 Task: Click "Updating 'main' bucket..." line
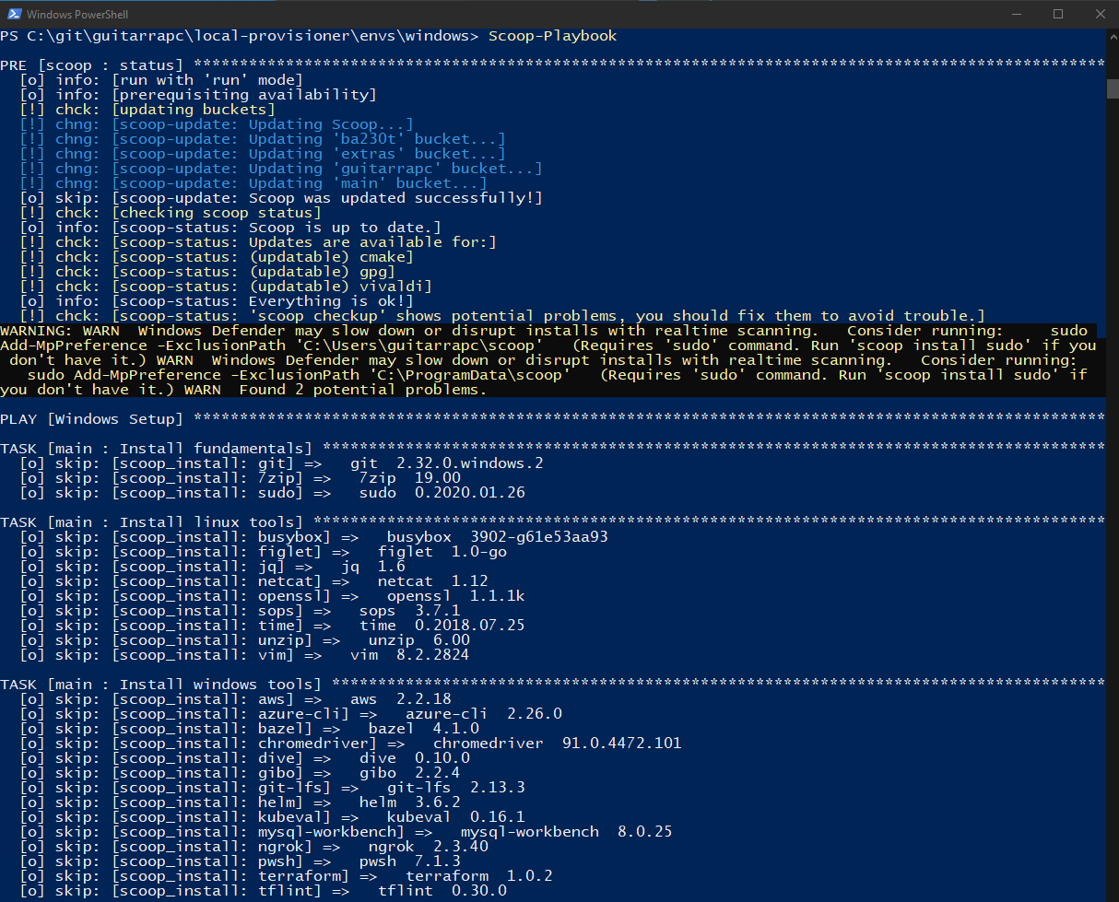pyautogui.click(x=253, y=183)
